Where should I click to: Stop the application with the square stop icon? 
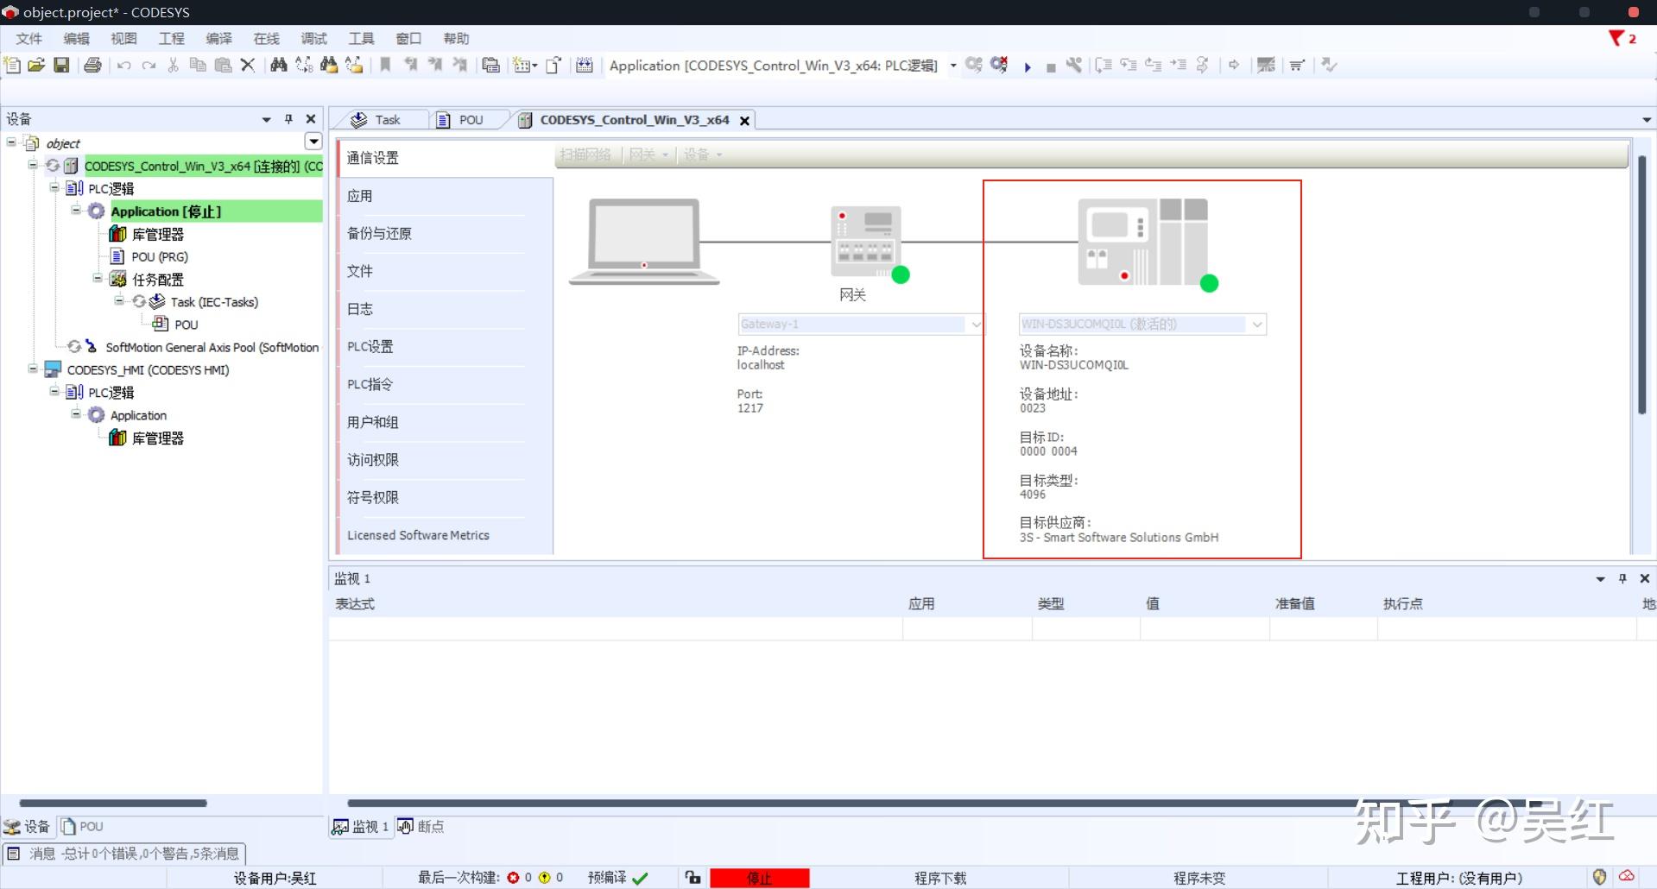tap(1051, 66)
